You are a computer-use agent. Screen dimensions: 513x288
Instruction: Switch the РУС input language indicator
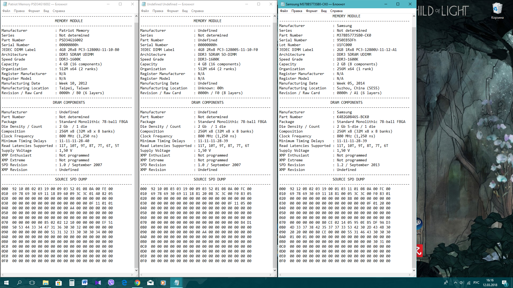476,283
